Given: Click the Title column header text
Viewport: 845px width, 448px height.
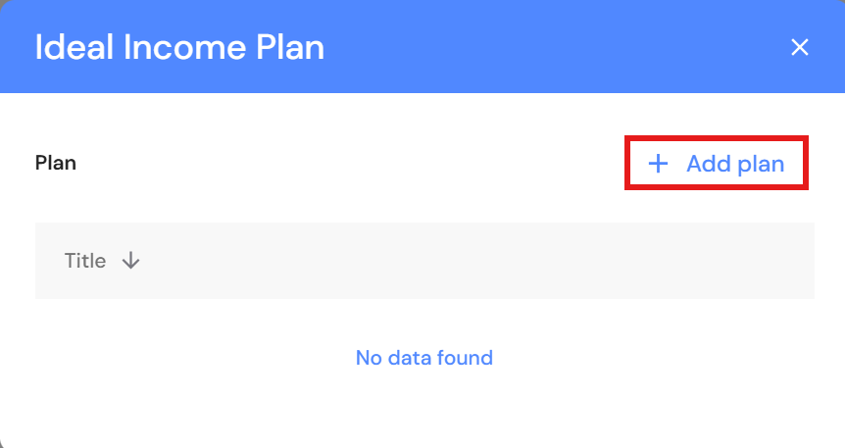Looking at the screenshot, I should tap(85, 261).
